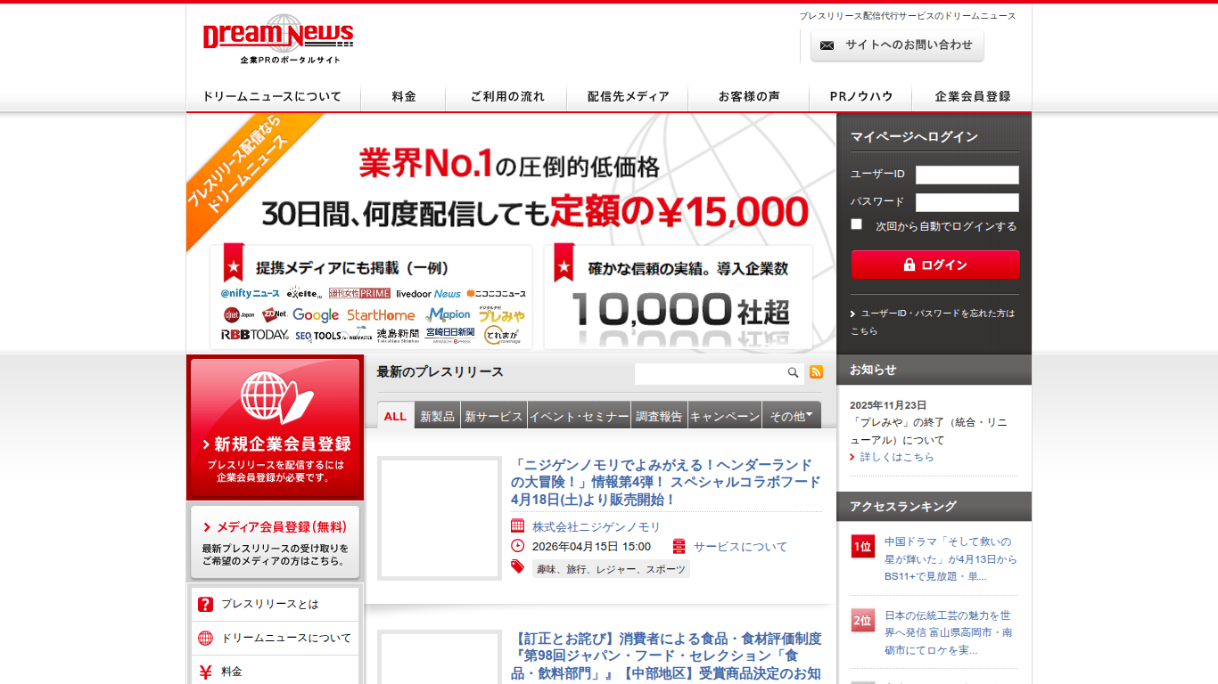
Task: Click the red ログイン button
Action: [935, 265]
